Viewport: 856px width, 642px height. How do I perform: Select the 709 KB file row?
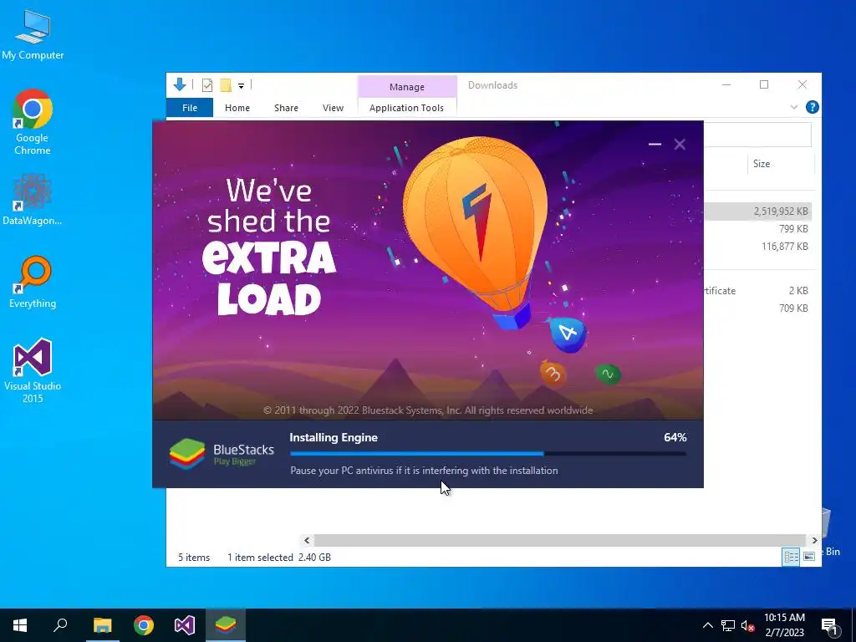[x=757, y=308]
